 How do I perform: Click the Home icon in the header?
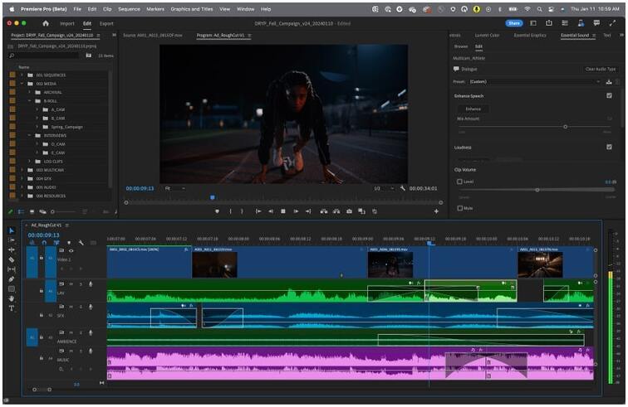click(x=46, y=23)
